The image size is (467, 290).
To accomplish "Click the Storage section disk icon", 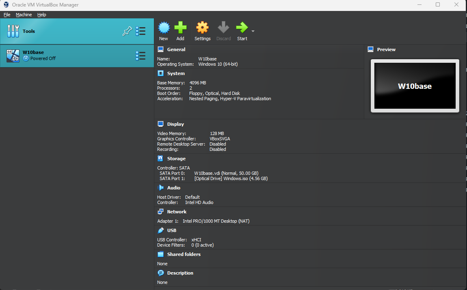I will [160, 159].
